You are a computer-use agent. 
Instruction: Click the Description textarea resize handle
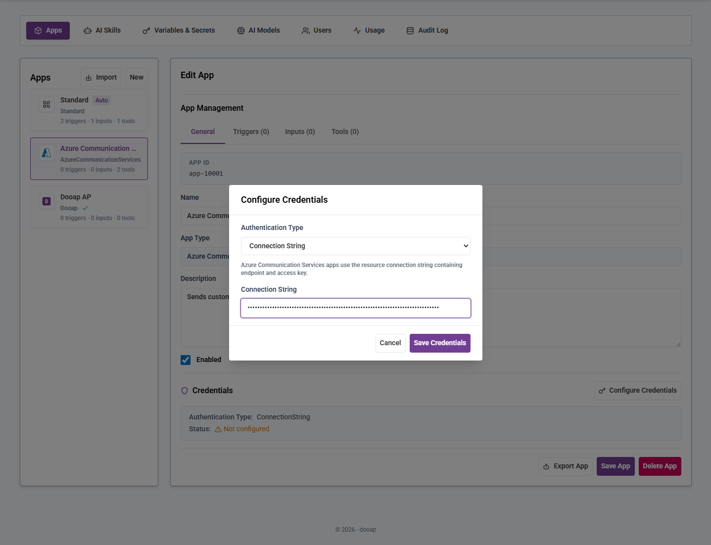pyautogui.click(x=678, y=344)
